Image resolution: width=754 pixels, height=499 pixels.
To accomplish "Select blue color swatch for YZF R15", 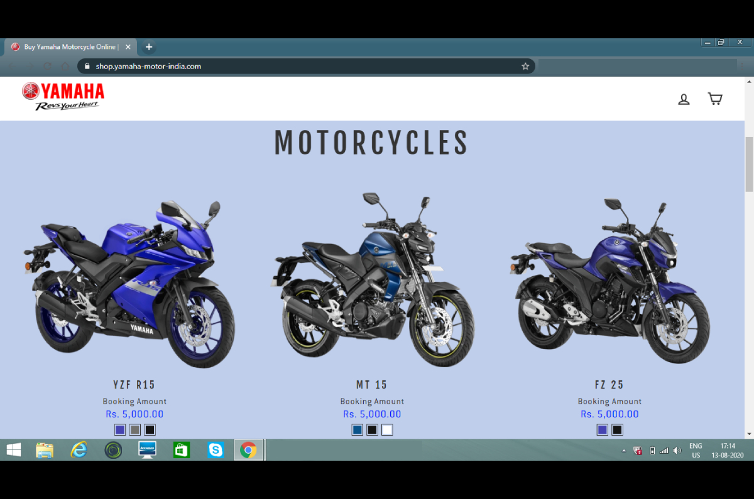I will pyautogui.click(x=120, y=430).
